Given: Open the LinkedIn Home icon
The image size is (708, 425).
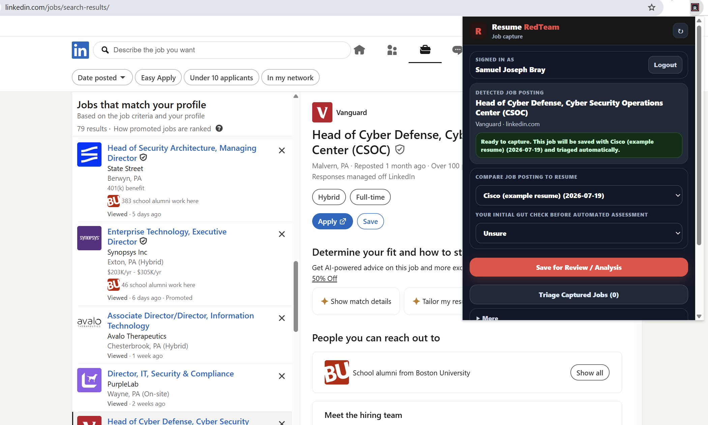Looking at the screenshot, I should click(359, 50).
